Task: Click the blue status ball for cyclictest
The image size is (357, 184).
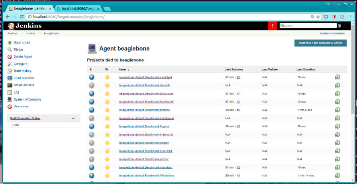Action: tap(92, 77)
